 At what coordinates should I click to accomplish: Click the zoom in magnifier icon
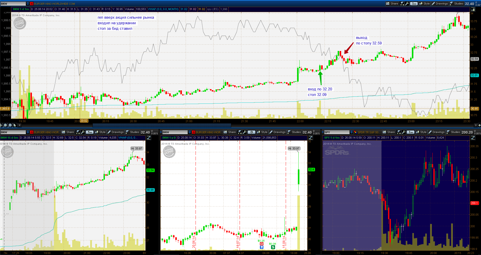tap(5, 125)
